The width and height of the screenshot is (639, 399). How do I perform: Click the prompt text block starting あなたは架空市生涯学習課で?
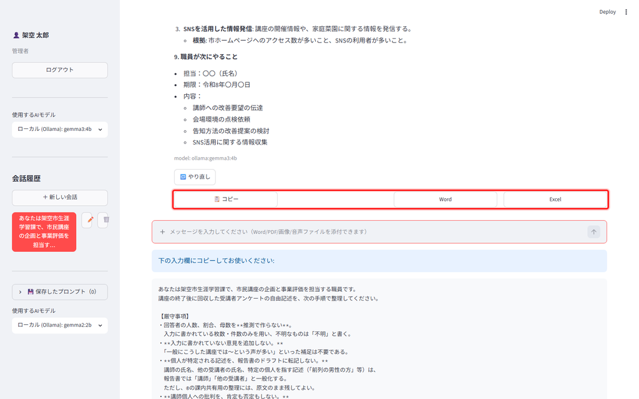(x=379, y=339)
